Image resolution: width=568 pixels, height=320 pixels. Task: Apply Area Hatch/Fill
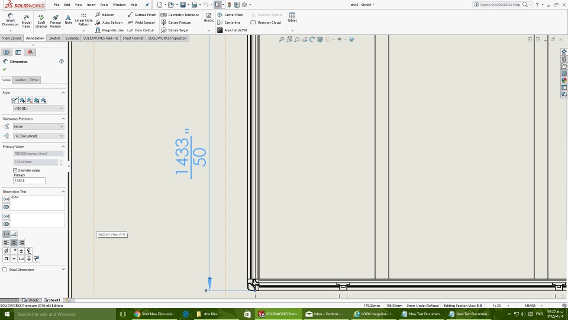232,30
